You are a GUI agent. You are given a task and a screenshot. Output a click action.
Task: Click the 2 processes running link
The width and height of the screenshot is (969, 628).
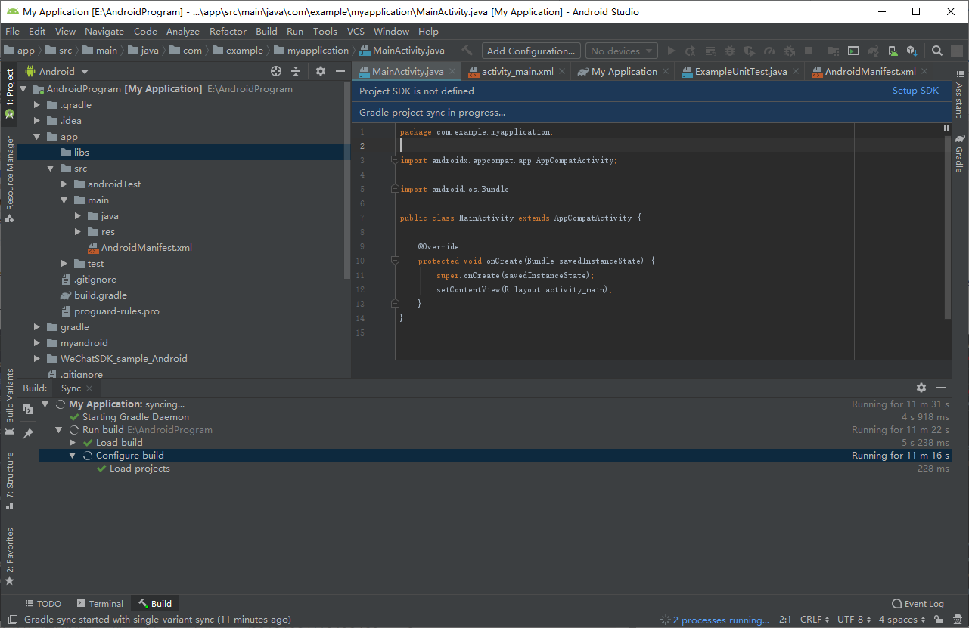point(721,620)
